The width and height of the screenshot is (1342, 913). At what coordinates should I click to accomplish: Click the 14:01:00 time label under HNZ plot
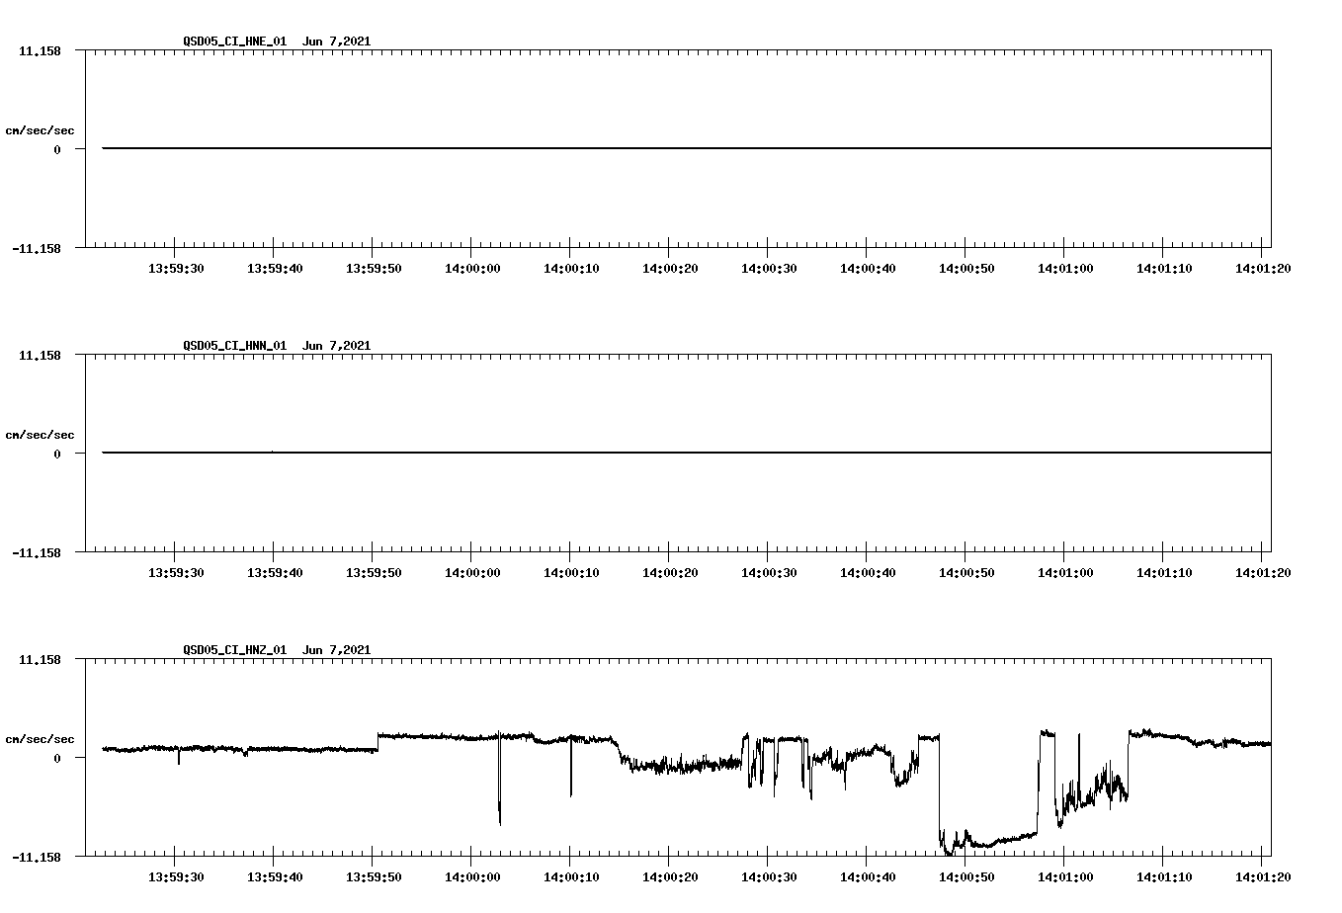click(x=1065, y=876)
